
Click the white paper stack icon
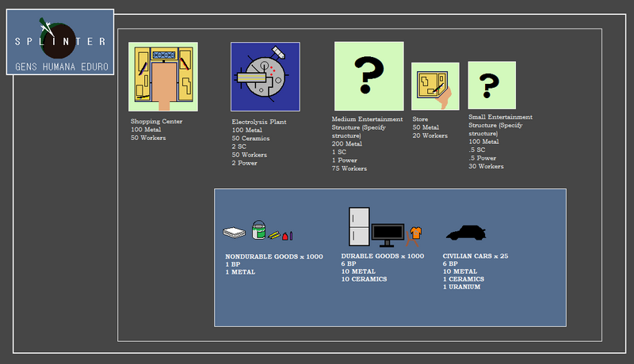235,233
